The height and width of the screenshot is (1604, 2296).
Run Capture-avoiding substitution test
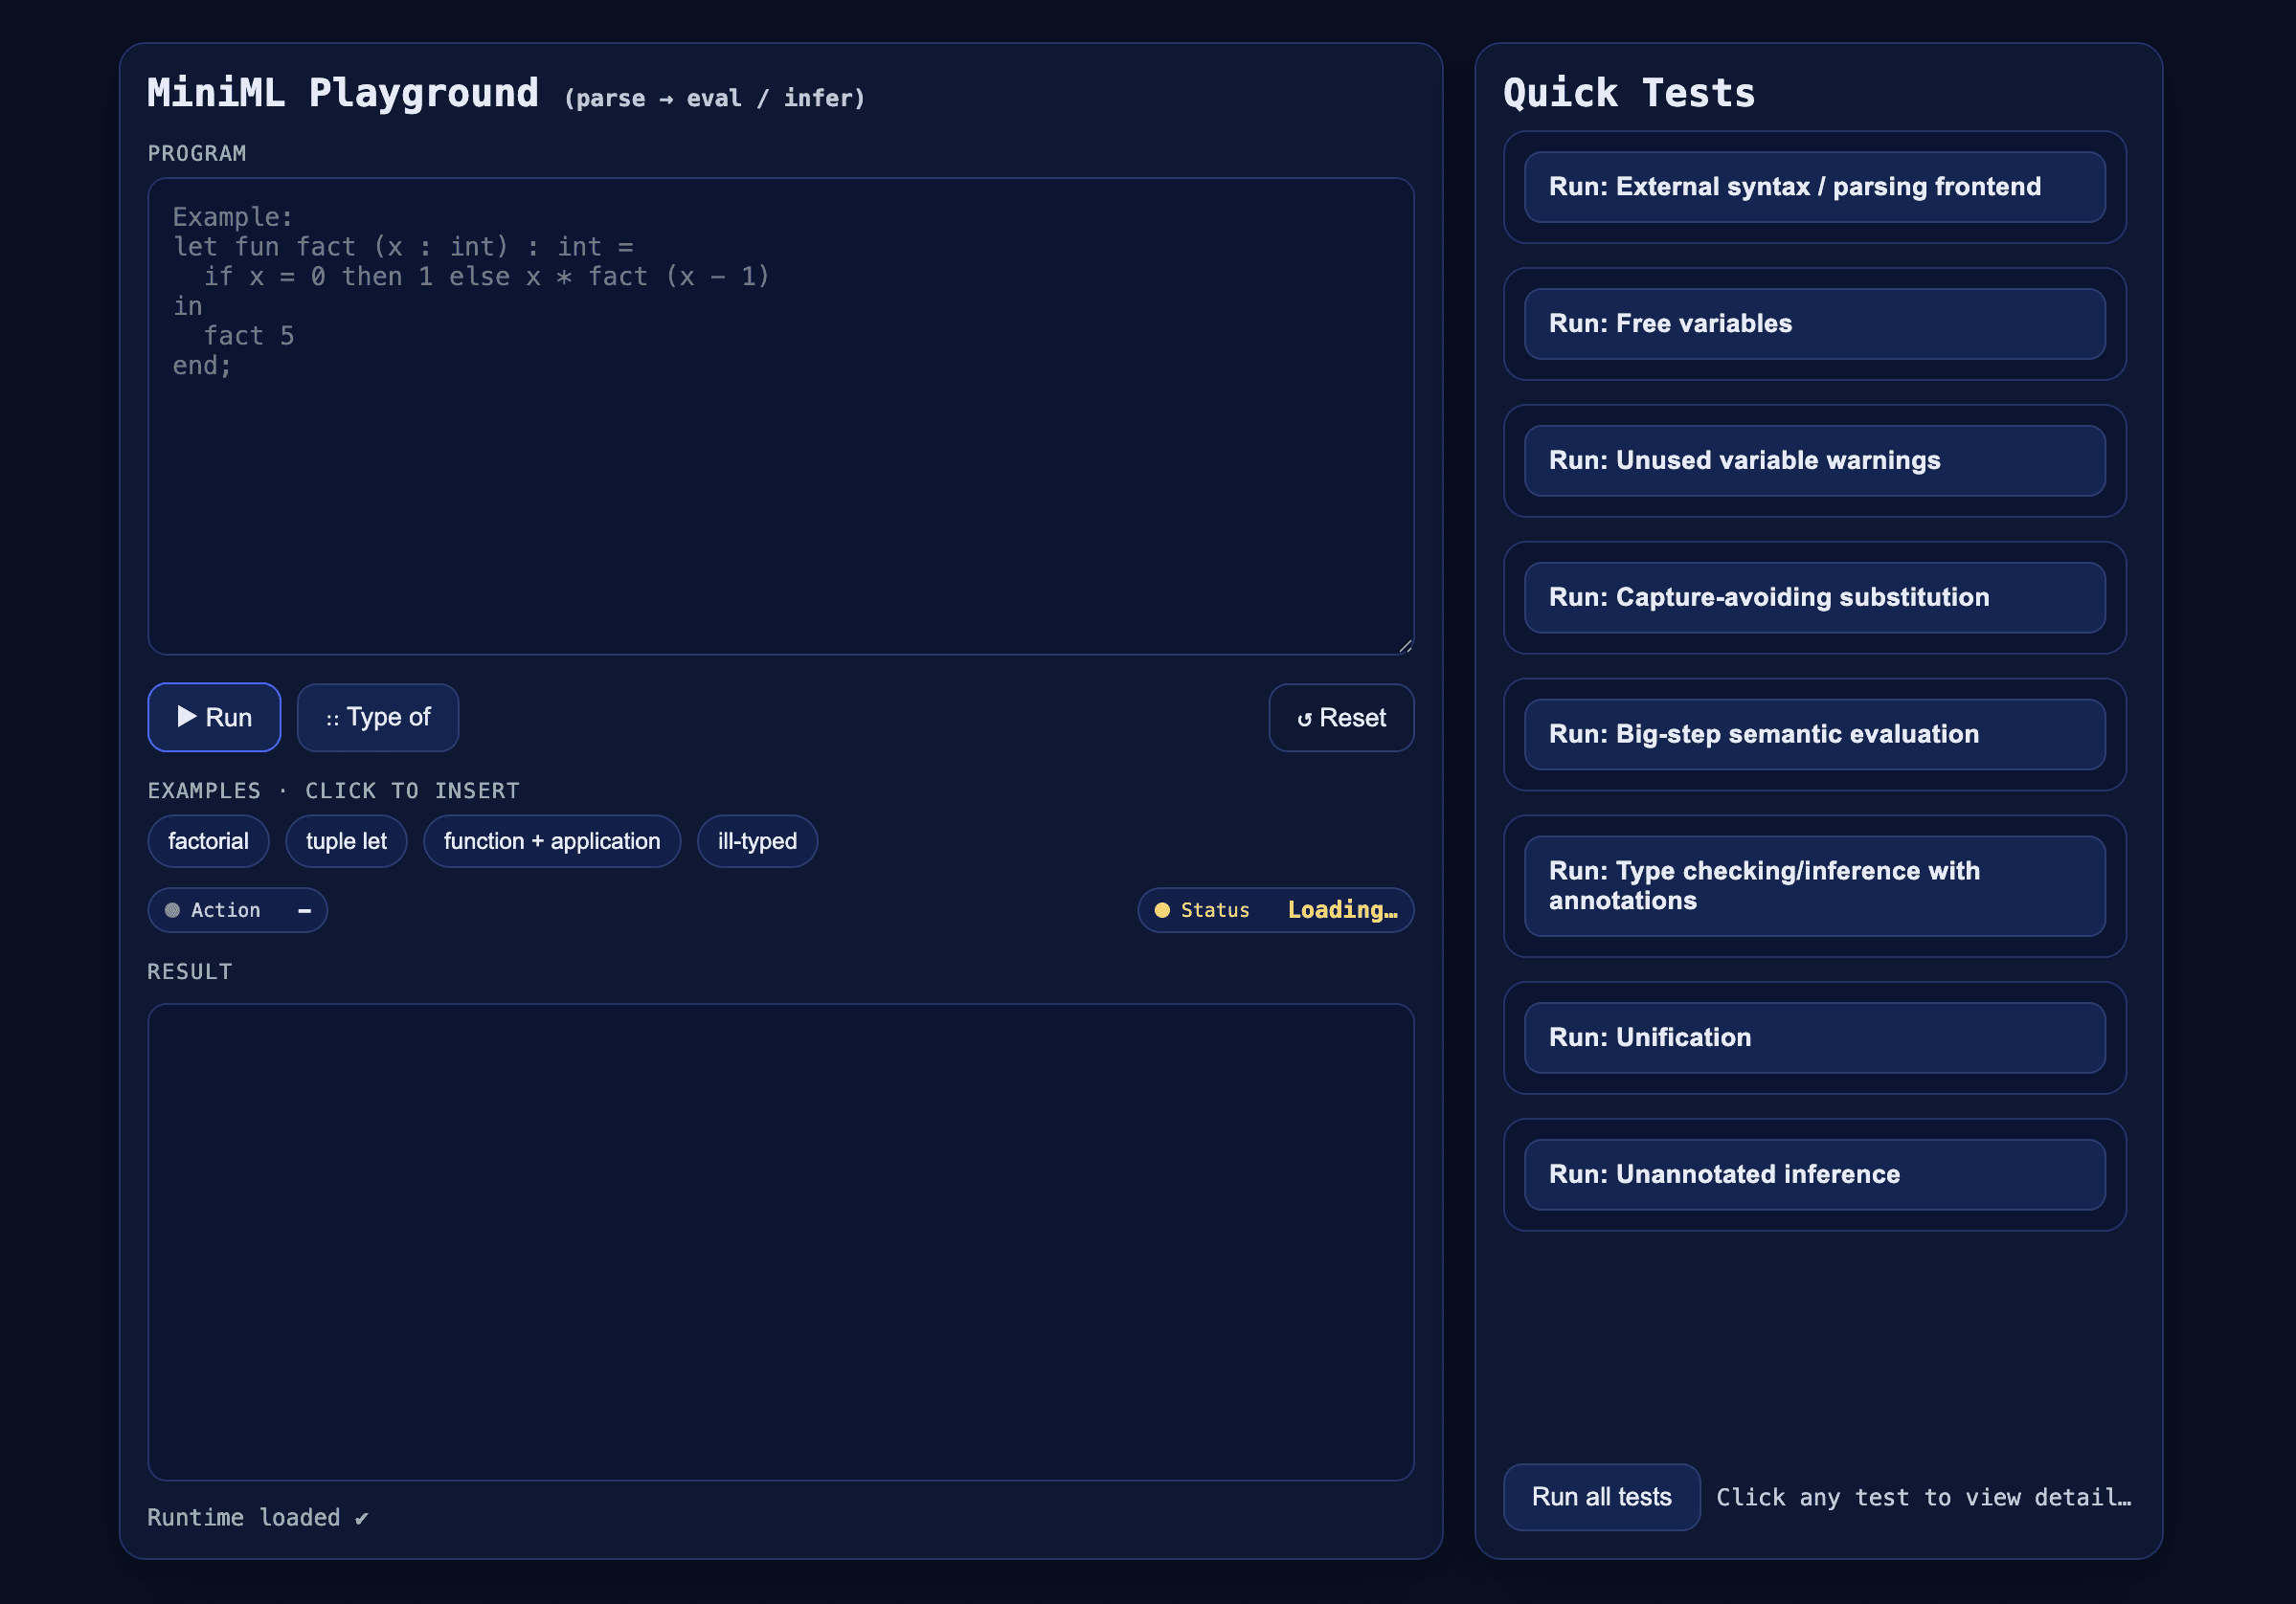point(1814,597)
